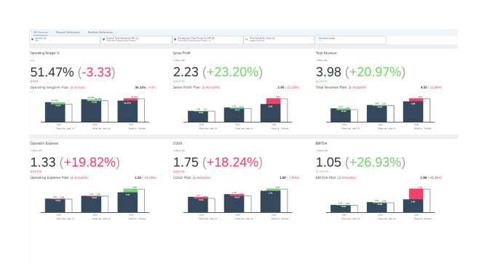The image size is (487, 266).
Task: Click the 1.90 plan value in COGS
Action: (x=282, y=177)
